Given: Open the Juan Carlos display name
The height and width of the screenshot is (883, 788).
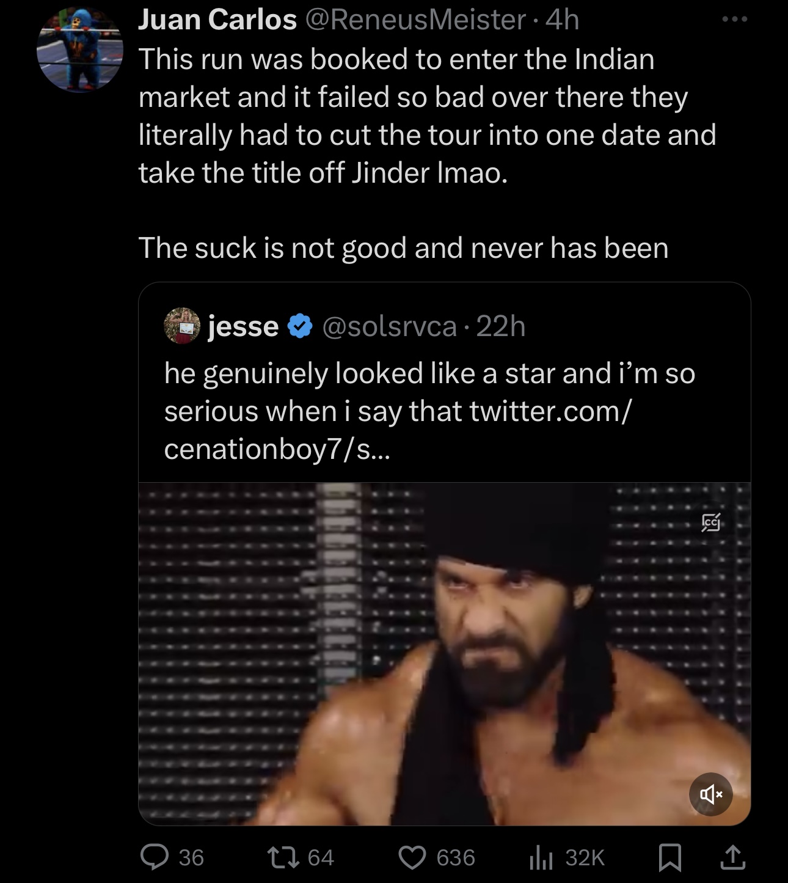Looking at the screenshot, I should point(217,20).
